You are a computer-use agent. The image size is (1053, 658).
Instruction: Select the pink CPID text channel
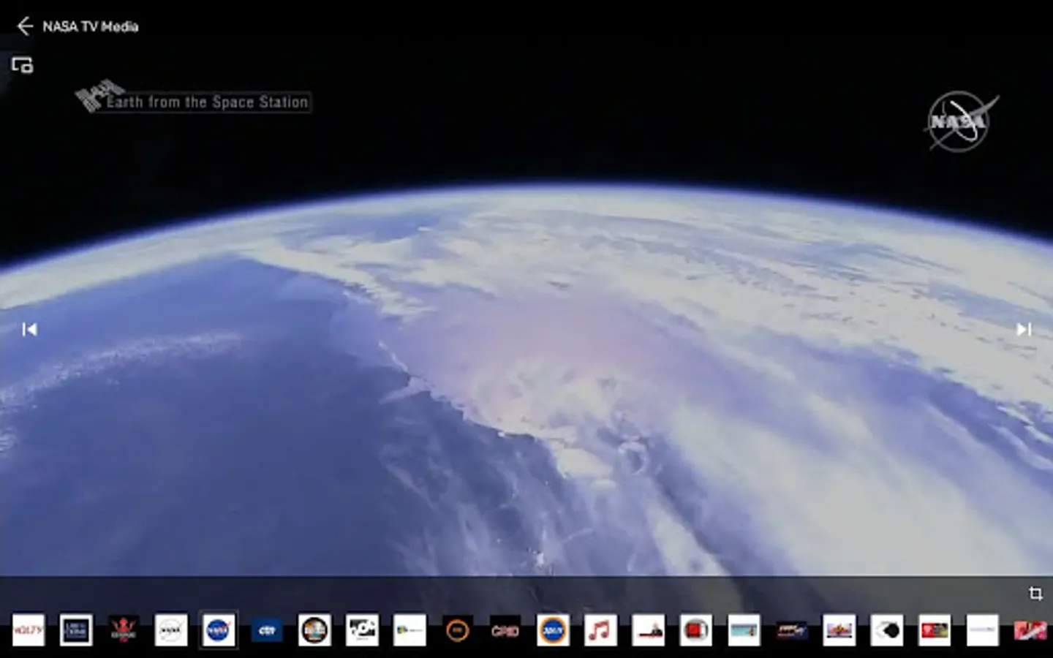coord(505,629)
